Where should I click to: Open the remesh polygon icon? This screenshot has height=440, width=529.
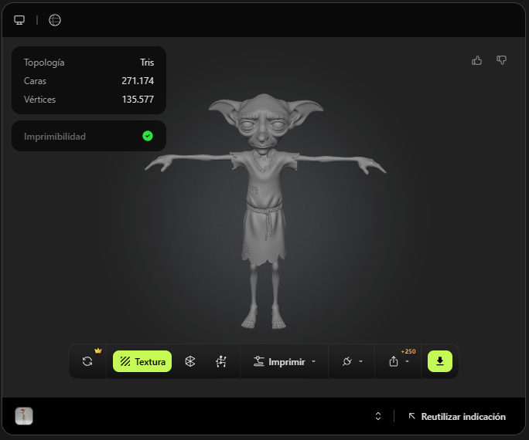coord(190,361)
